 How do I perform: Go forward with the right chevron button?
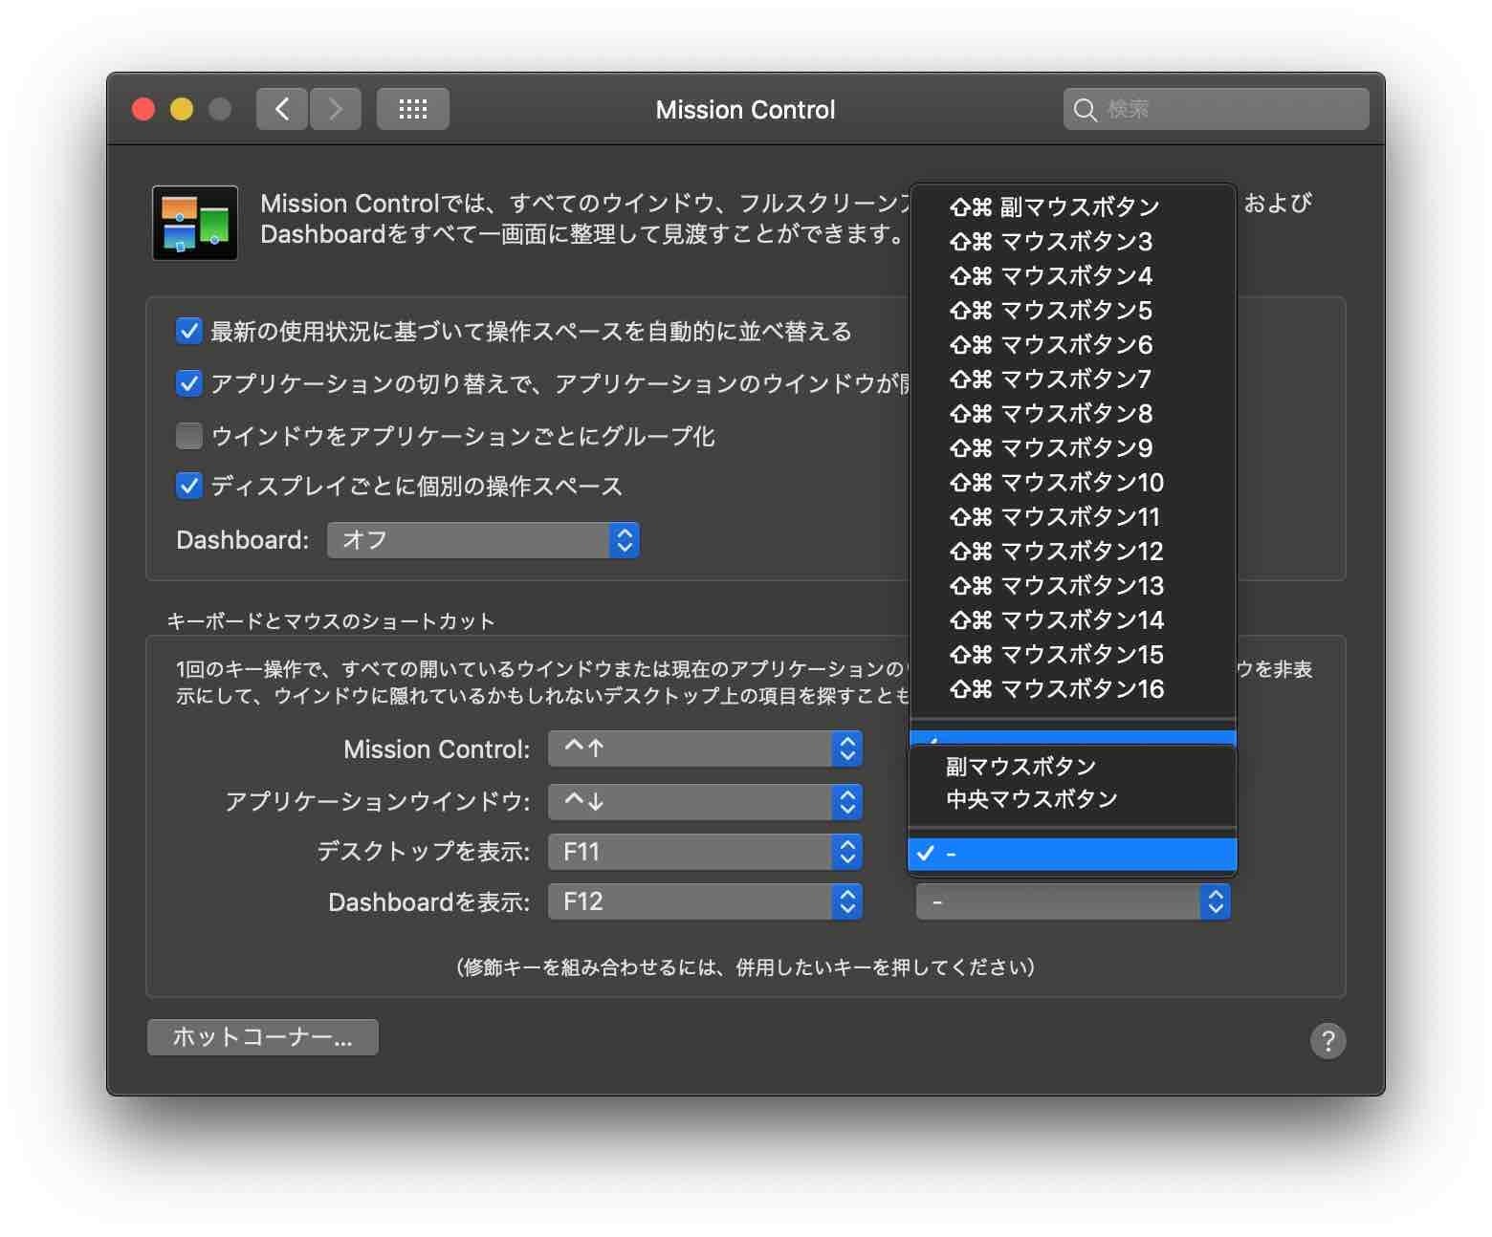point(336,109)
